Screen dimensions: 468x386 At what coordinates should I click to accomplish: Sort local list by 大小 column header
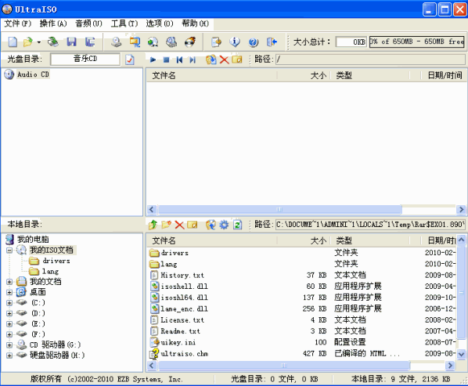pos(304,240)
